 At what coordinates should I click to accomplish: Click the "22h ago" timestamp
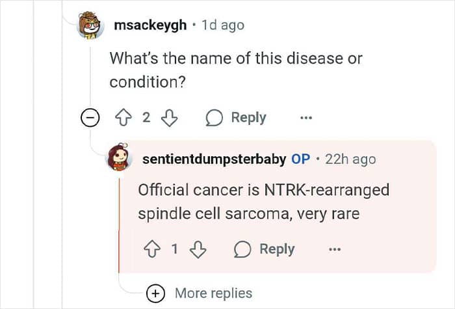[x=350, y=159]
